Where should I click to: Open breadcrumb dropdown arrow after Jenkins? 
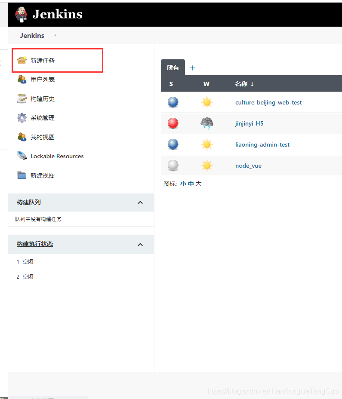55,35
